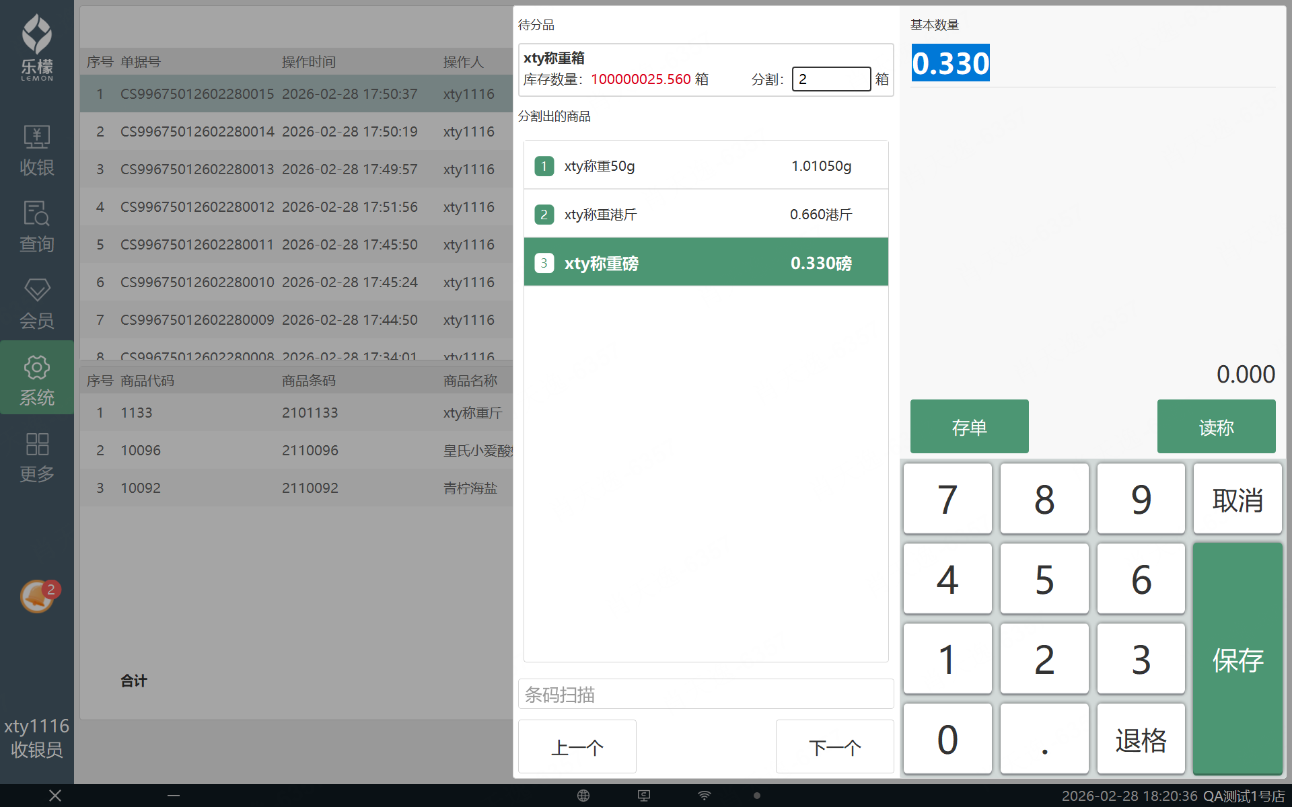Focus the 条码扫描 barcode input
1292x807 pixels.
pos(705,694)
